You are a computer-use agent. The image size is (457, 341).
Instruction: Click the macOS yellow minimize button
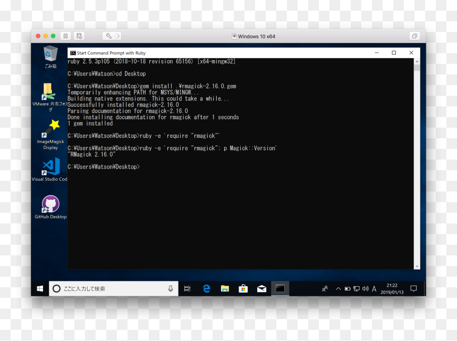(x=46, y=36)
